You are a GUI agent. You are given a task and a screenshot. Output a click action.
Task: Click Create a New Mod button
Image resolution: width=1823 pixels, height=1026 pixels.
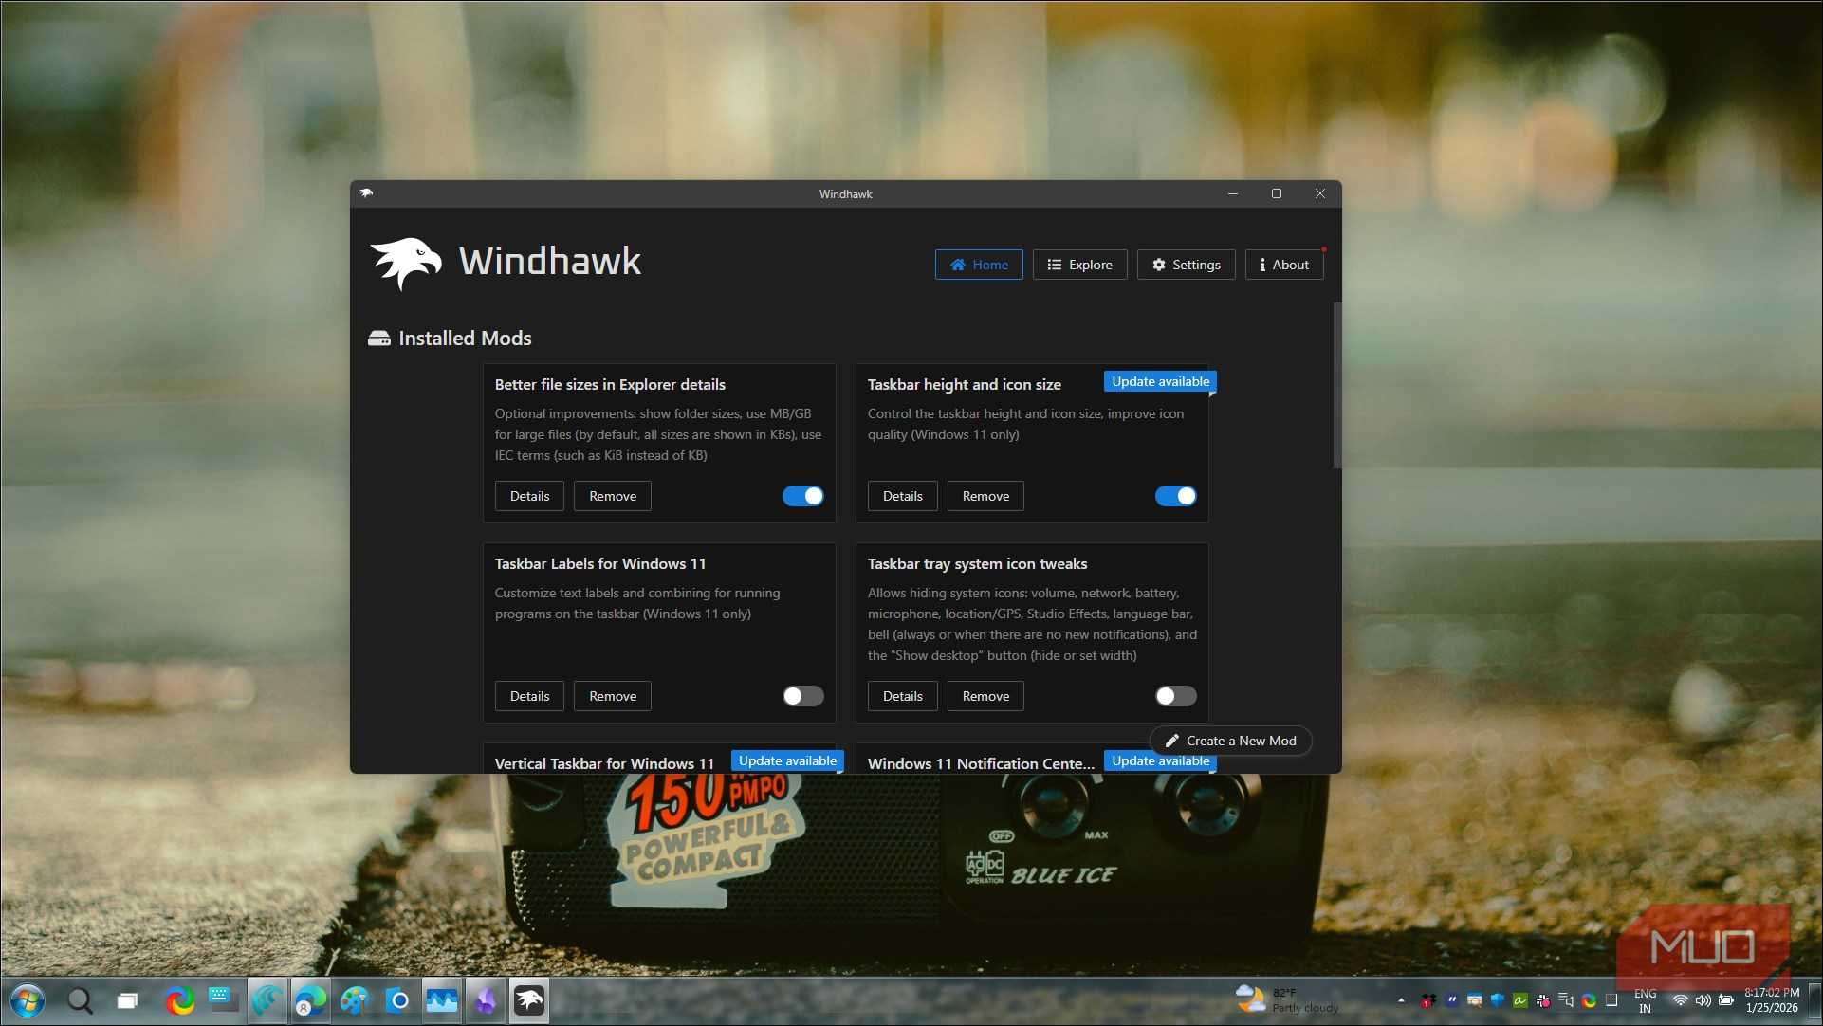(1230, 741)
